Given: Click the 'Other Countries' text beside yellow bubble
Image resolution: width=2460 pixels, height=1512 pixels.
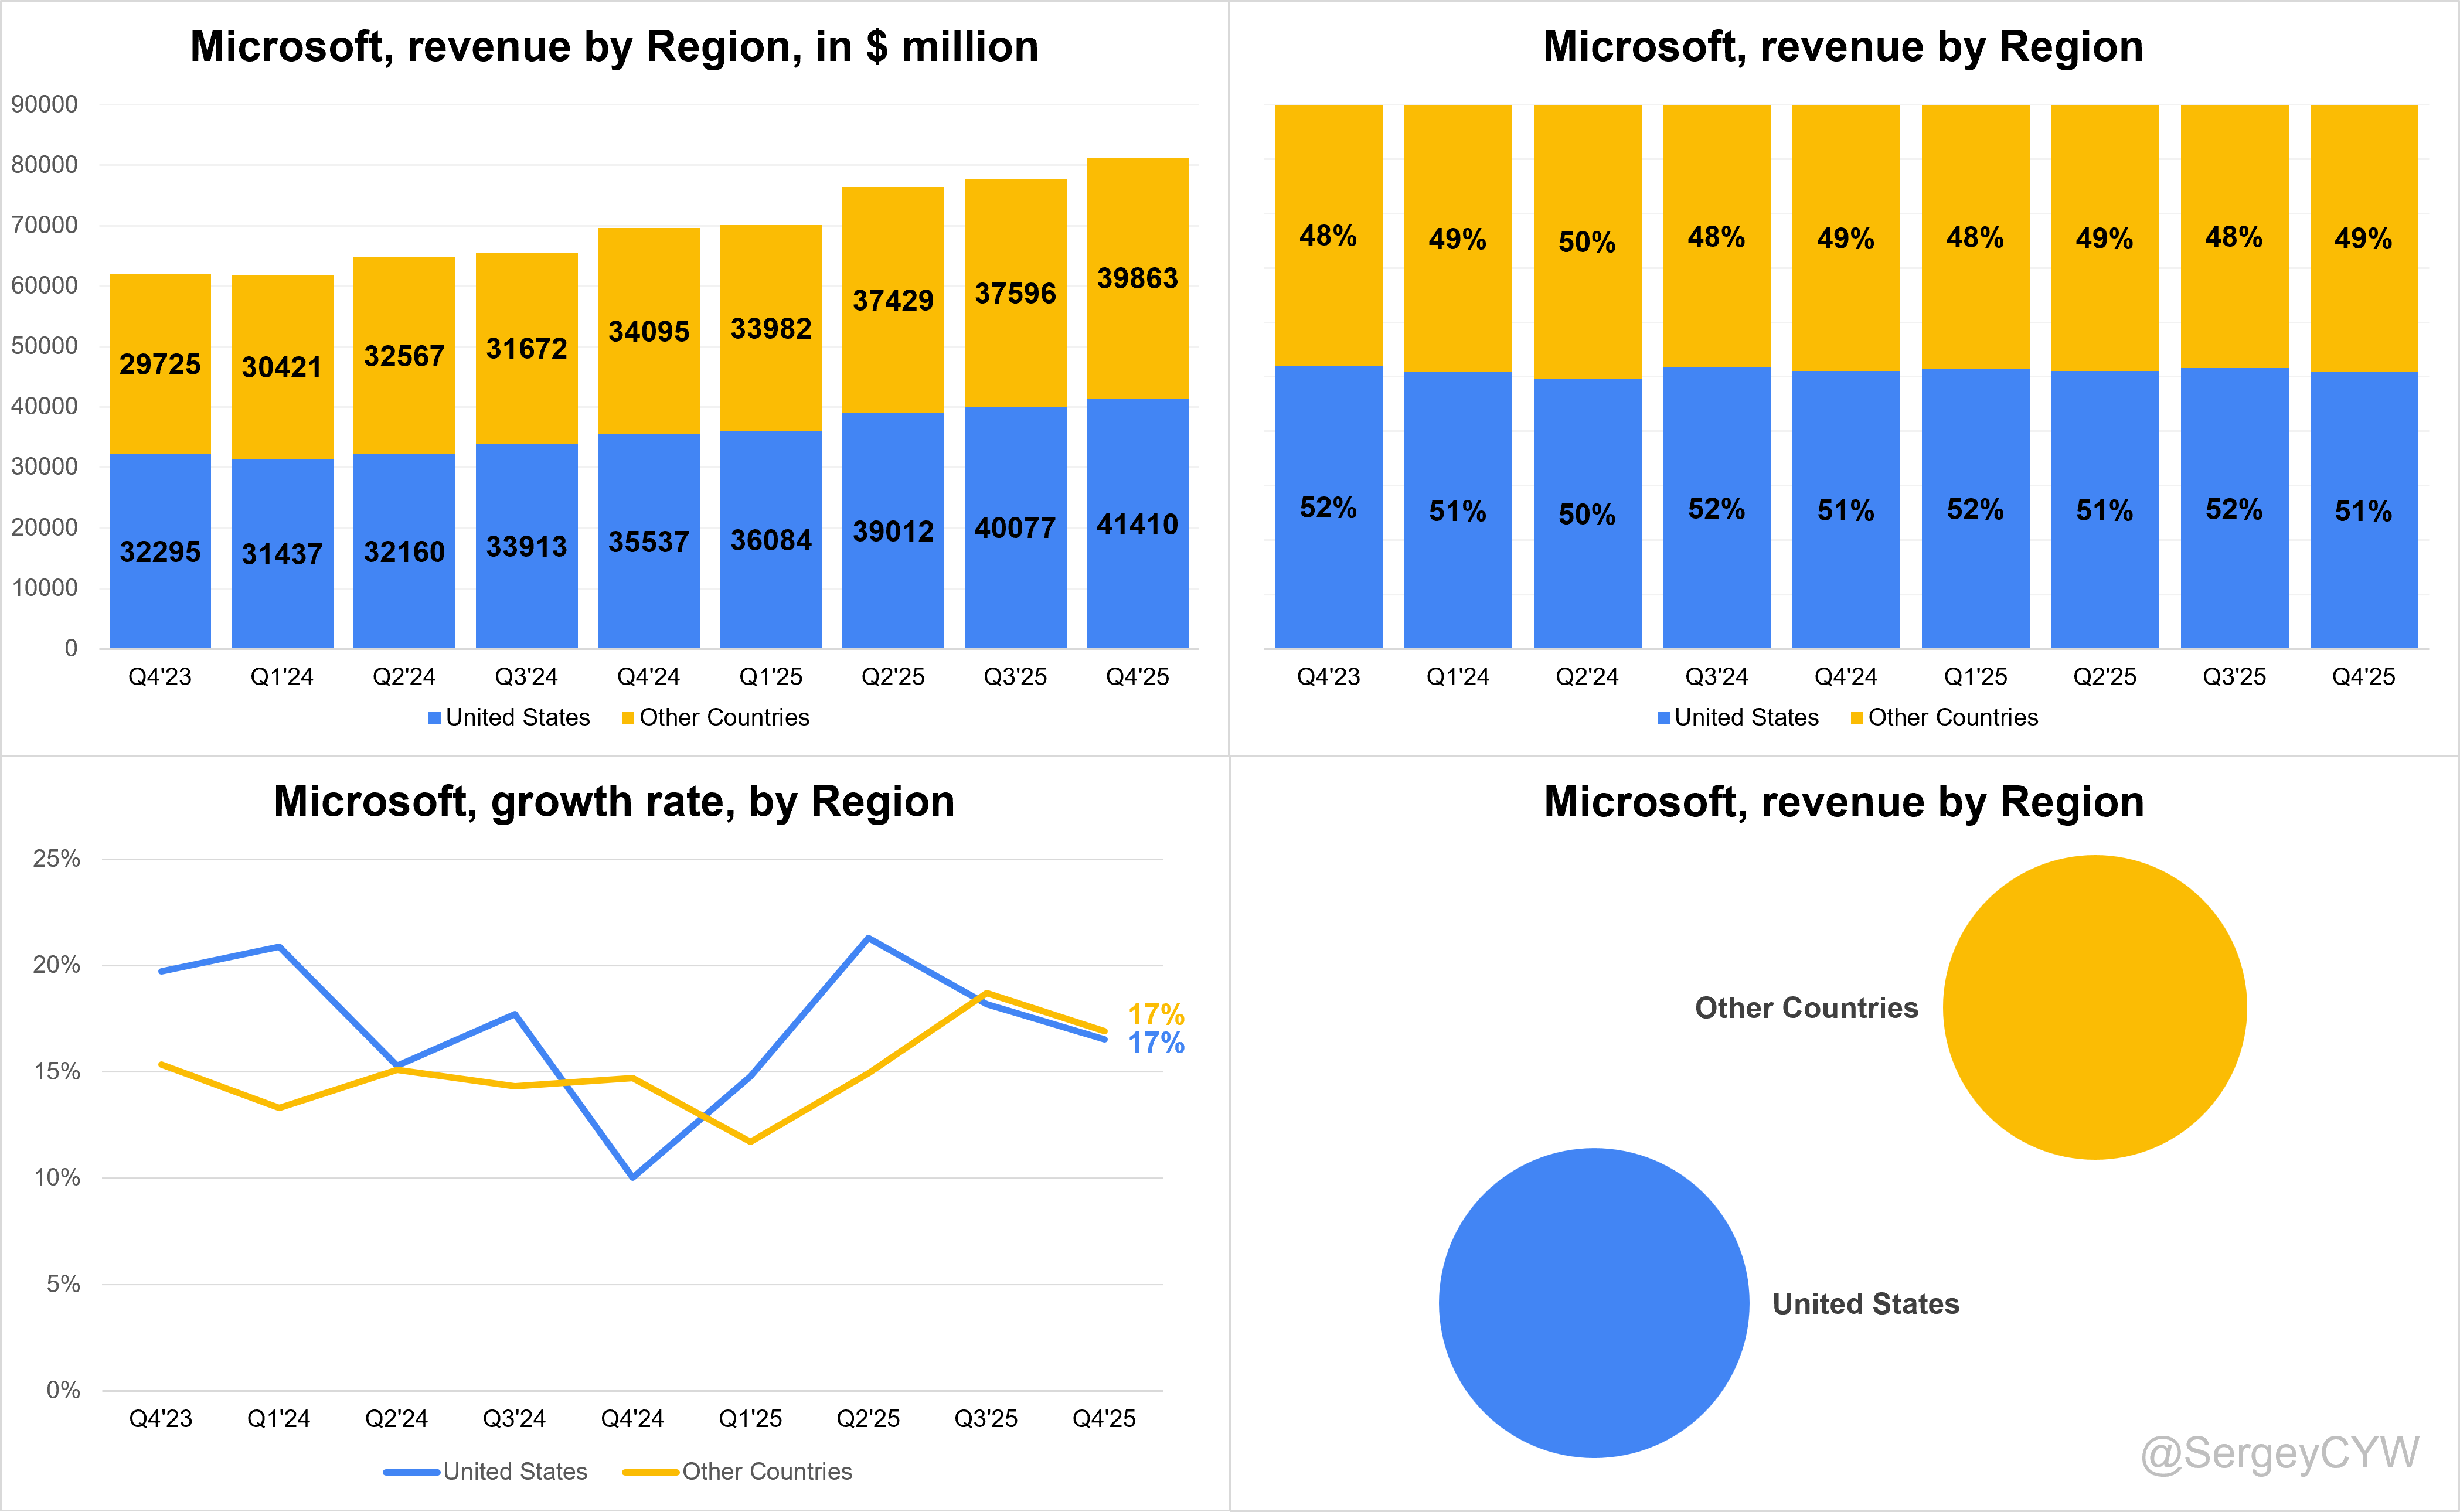Looking at the screenshot, I should (x=1806, y=1008).
